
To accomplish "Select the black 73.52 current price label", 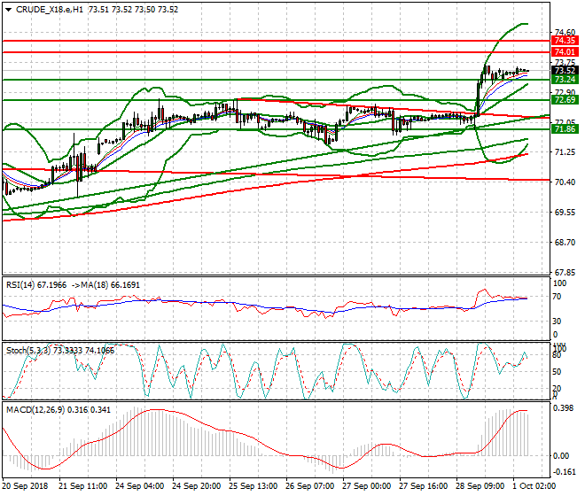I will (x=565, y=71).
